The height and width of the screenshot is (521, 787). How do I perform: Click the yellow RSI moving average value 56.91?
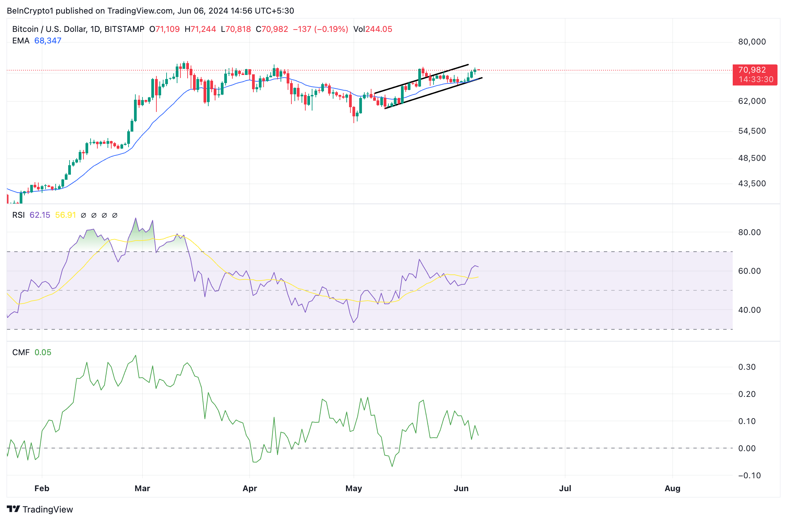[x=65, y=215]
